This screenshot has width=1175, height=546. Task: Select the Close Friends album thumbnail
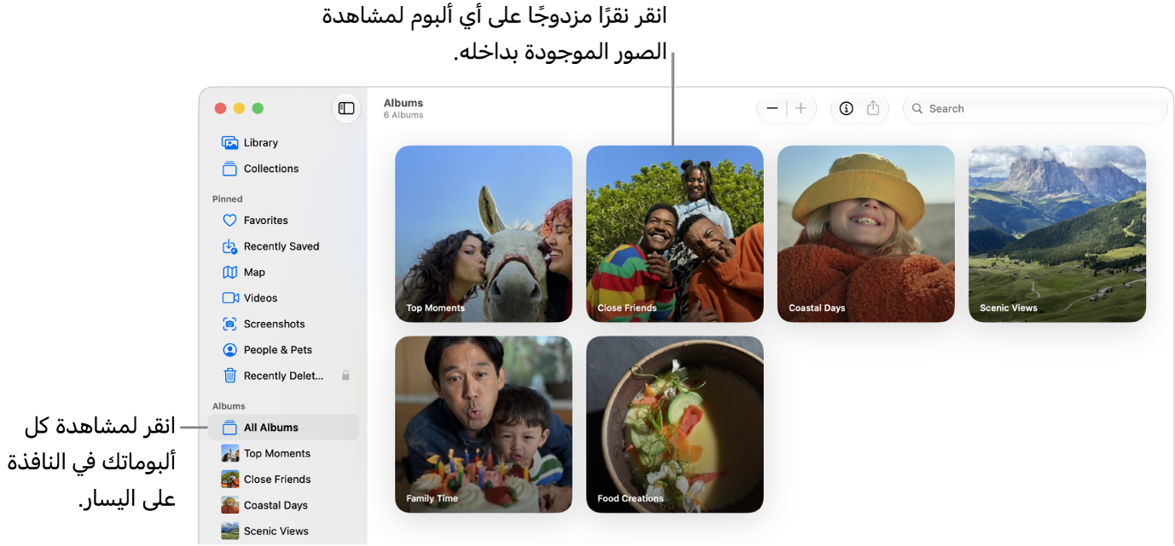(674, 234)
